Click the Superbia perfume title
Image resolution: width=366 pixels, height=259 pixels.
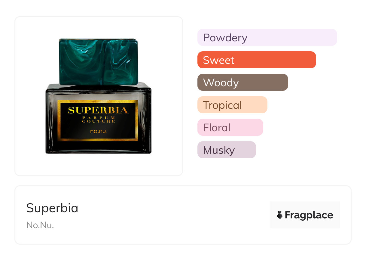pyautogui.click(x=52, y=208)
